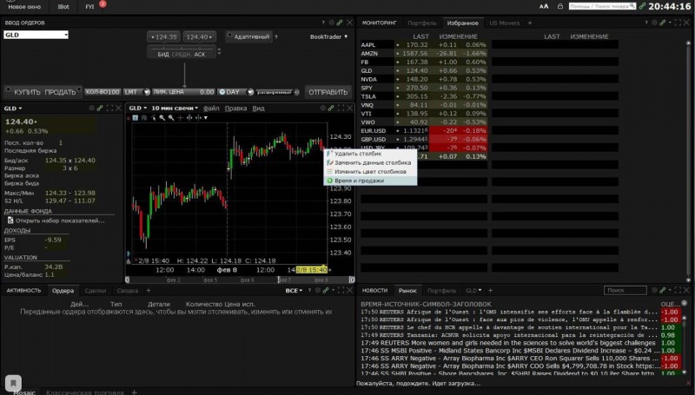
Task: Select КУПИТЬ buy side
Action: (x=27, y=92)
